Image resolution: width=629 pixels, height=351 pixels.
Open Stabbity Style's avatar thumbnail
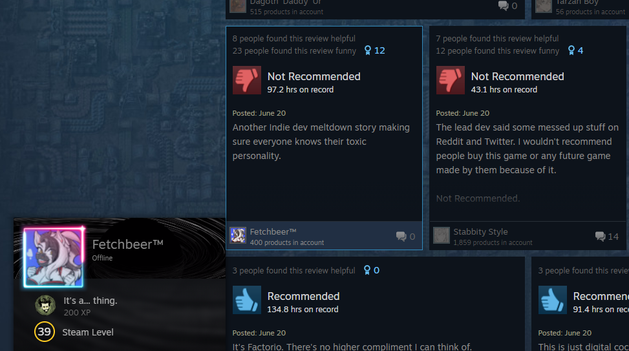(x=442, y=235)
